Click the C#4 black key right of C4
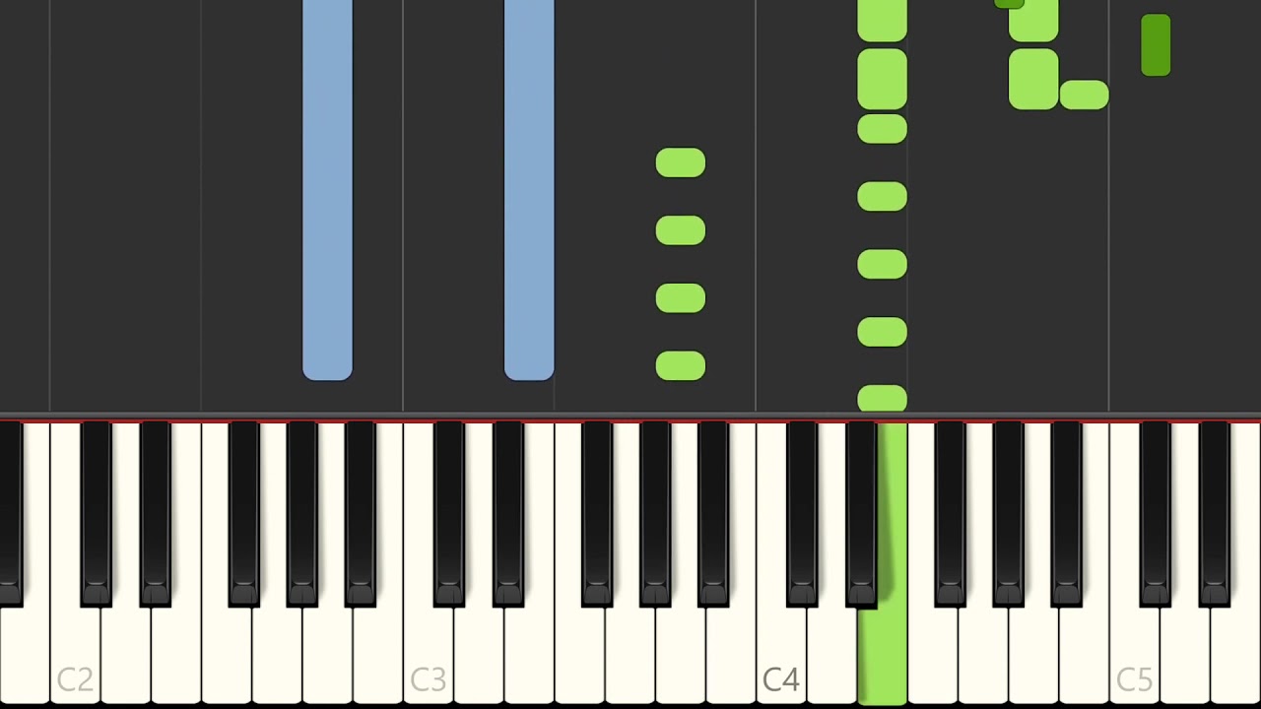The image size is (1261, 709). [802, 512]
